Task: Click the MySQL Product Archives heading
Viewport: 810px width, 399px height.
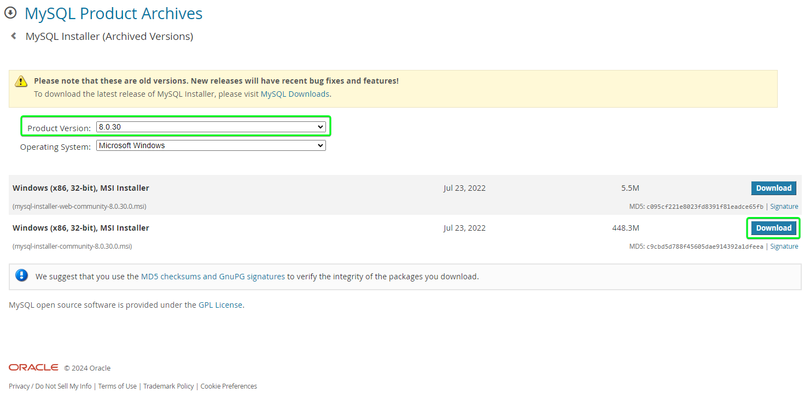Action: [114, 13]
